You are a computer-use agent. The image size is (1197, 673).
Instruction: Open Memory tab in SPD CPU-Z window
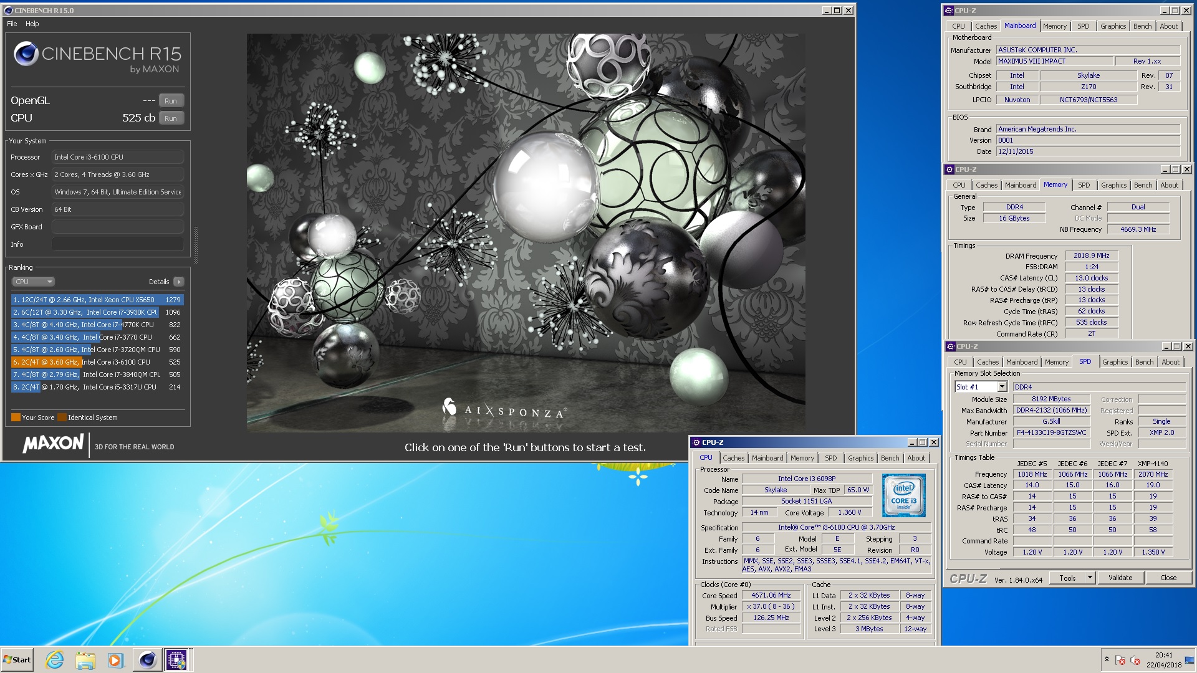pos(1057,362)
